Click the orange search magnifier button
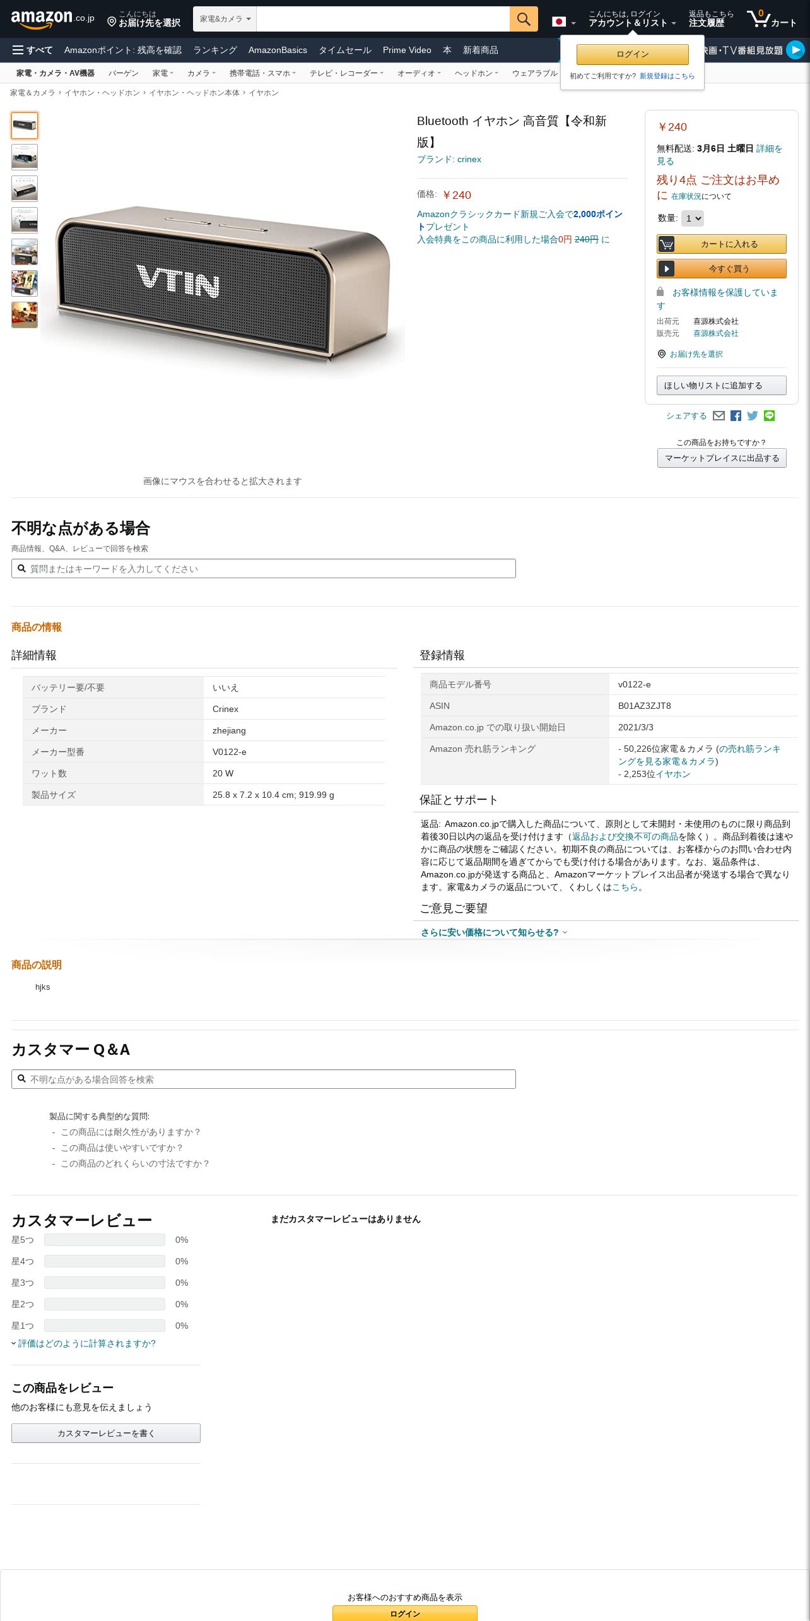810x1621 pixels. (524, 19)
